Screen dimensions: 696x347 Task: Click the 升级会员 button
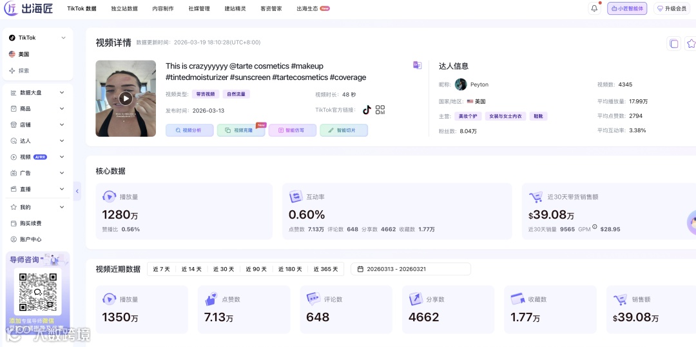pos(672,8)
